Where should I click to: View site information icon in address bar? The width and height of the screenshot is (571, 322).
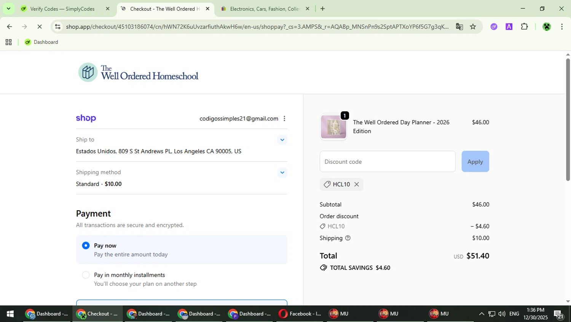[x=57, y=27]
